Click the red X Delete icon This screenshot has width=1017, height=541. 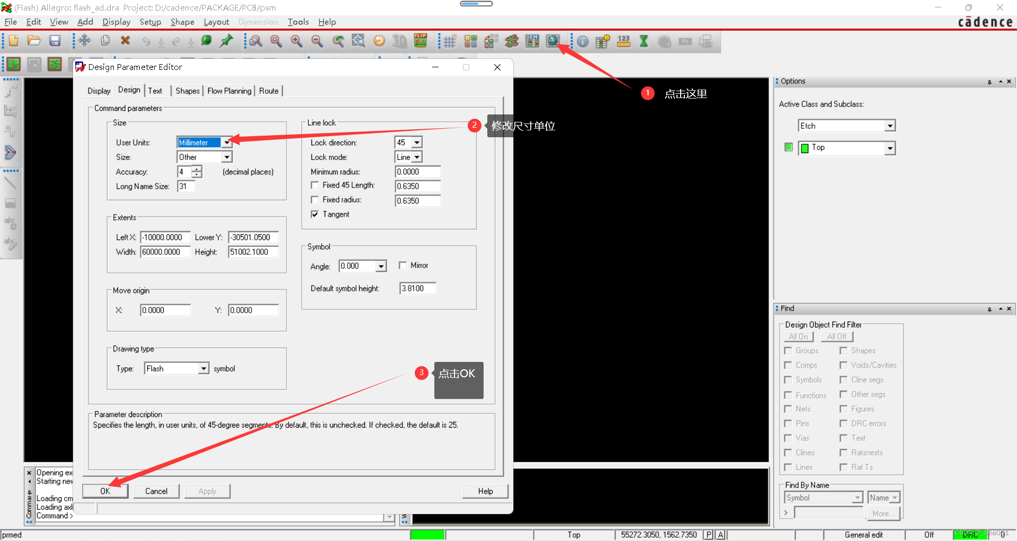click(126, 41)
